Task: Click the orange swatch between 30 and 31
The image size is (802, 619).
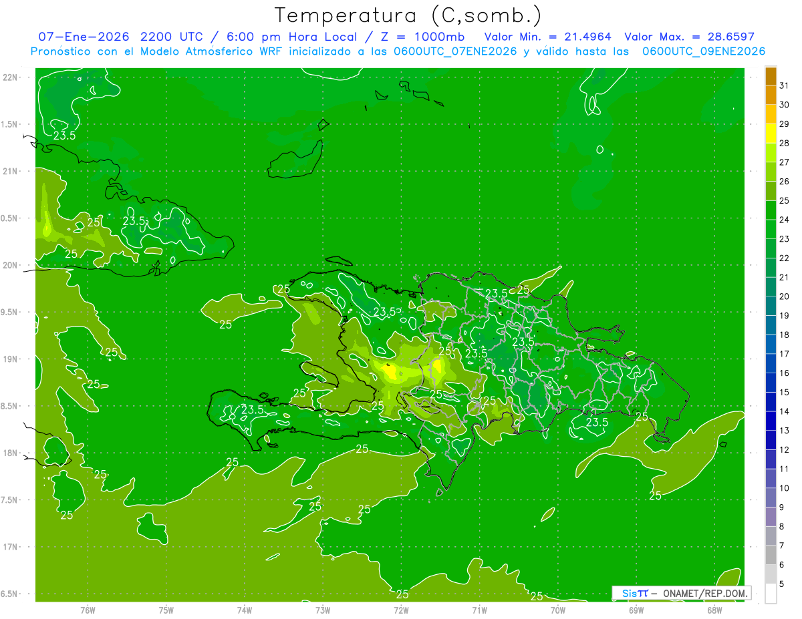Action: point(771,95)
